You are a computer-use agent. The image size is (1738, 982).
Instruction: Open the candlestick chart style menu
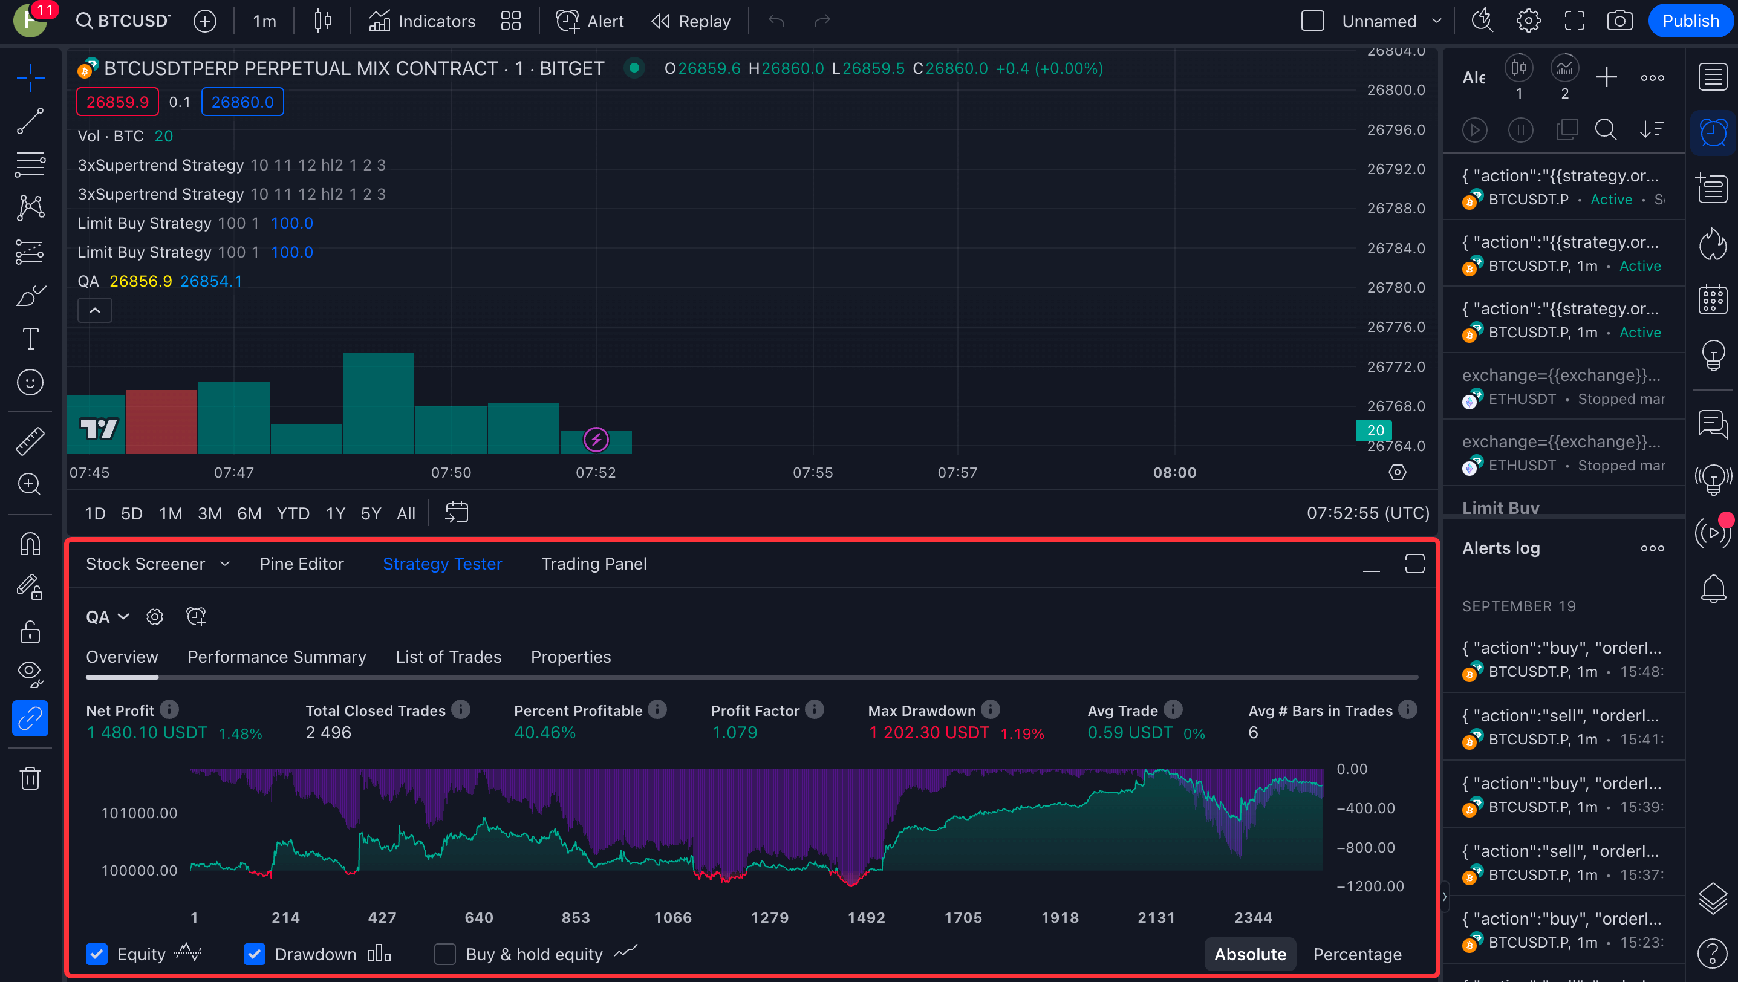[322, 21]
